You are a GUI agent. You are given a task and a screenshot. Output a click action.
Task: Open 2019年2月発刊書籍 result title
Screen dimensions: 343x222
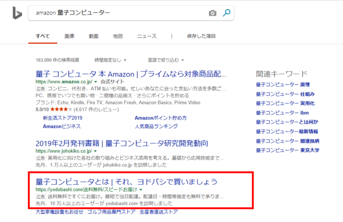pyautogui.click(x=122, y=143)
